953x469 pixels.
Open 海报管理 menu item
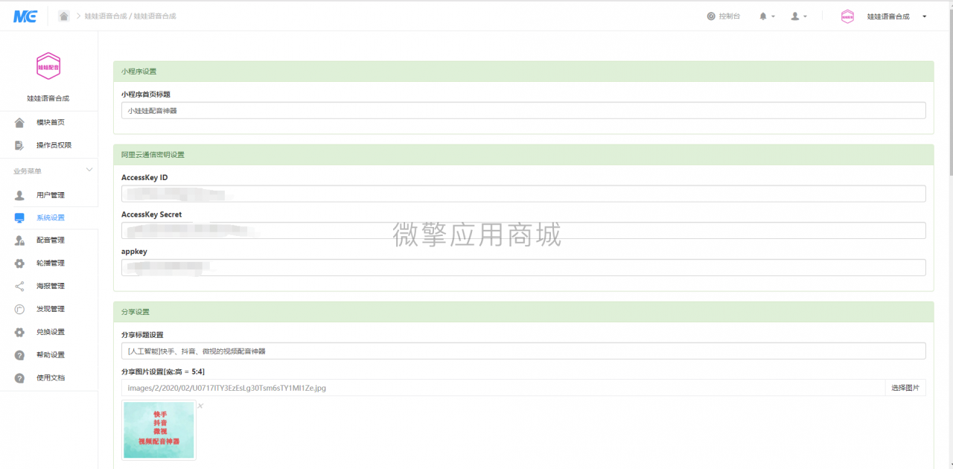pos(49,286)
